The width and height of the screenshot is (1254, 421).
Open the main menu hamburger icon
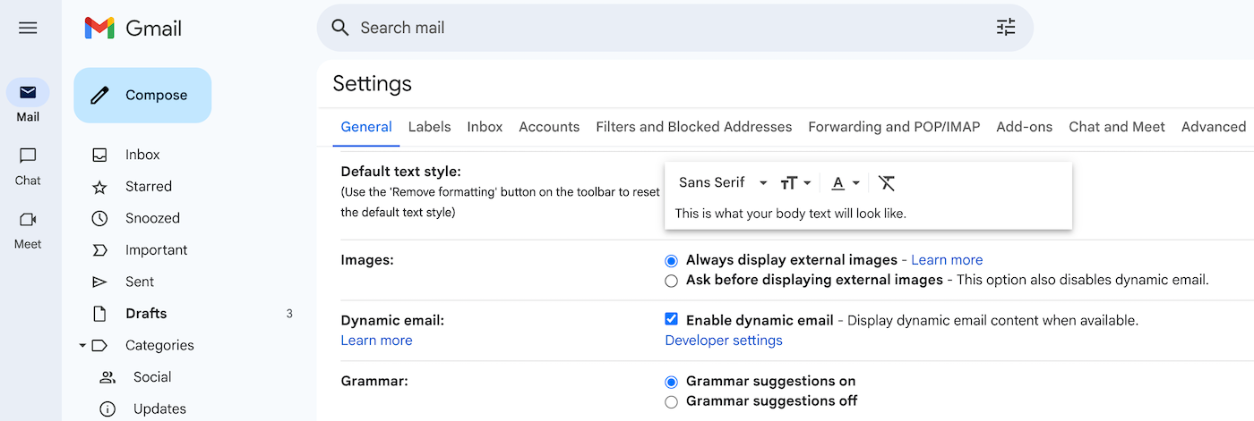[x=28, y=28]
